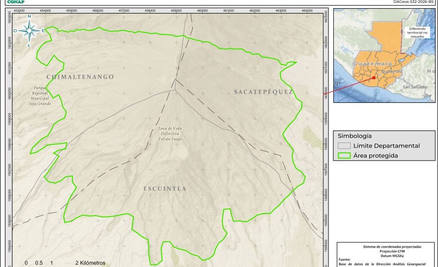Viewport: 438px width, 267px height.
Task: Open the Guatemala inset locator map
Action: point(384,55)
